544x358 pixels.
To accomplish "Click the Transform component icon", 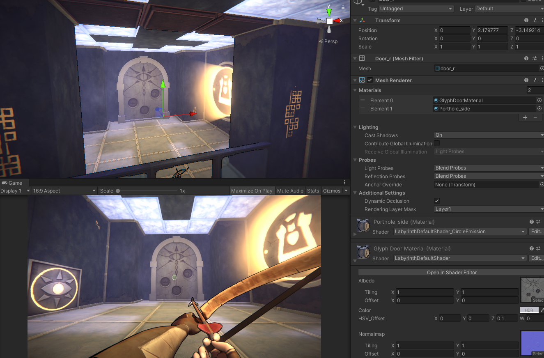I will 362,20.
